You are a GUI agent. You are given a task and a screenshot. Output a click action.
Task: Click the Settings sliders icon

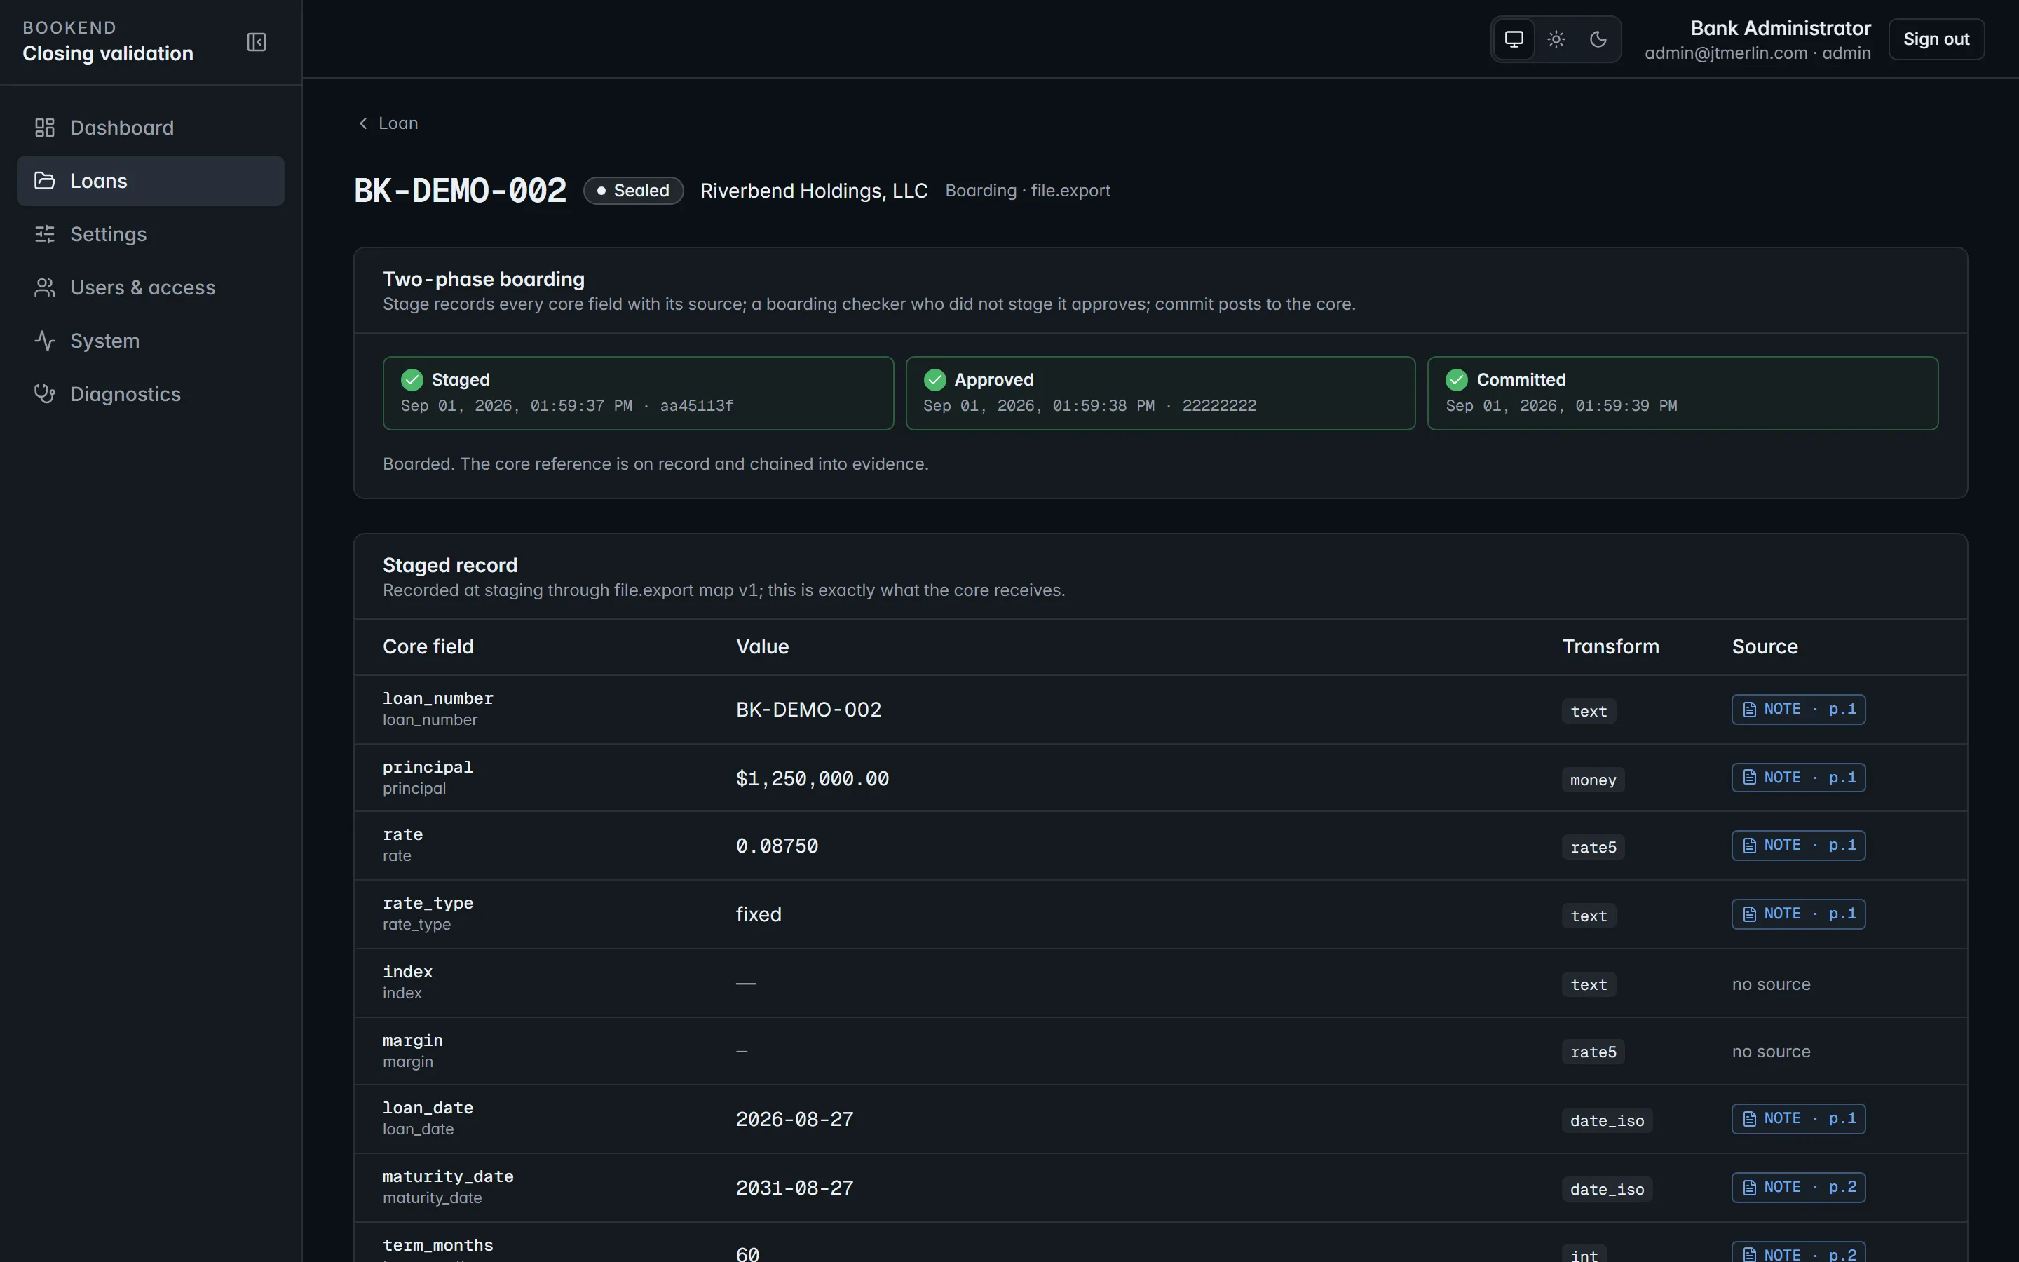click(44, 235)
